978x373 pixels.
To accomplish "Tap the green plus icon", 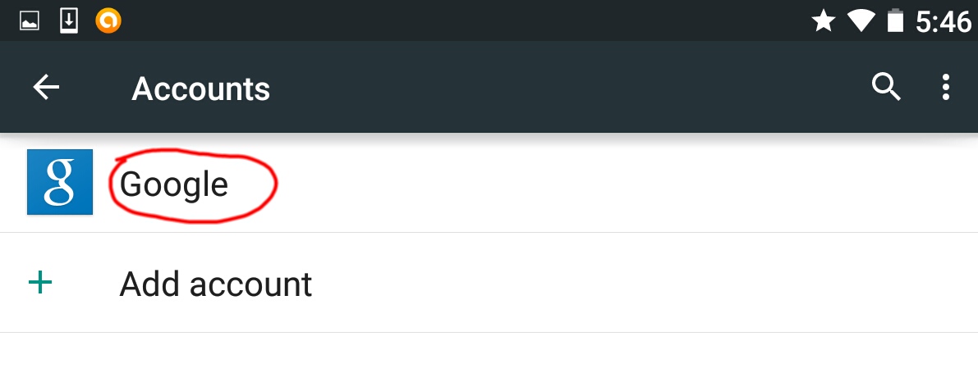I will click(x=39, y=284).
